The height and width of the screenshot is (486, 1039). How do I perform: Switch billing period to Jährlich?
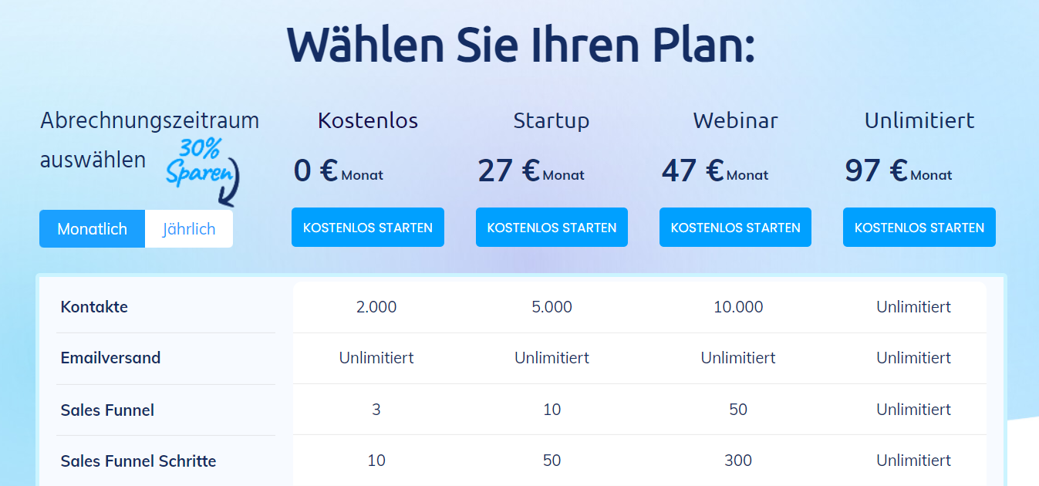188,227
